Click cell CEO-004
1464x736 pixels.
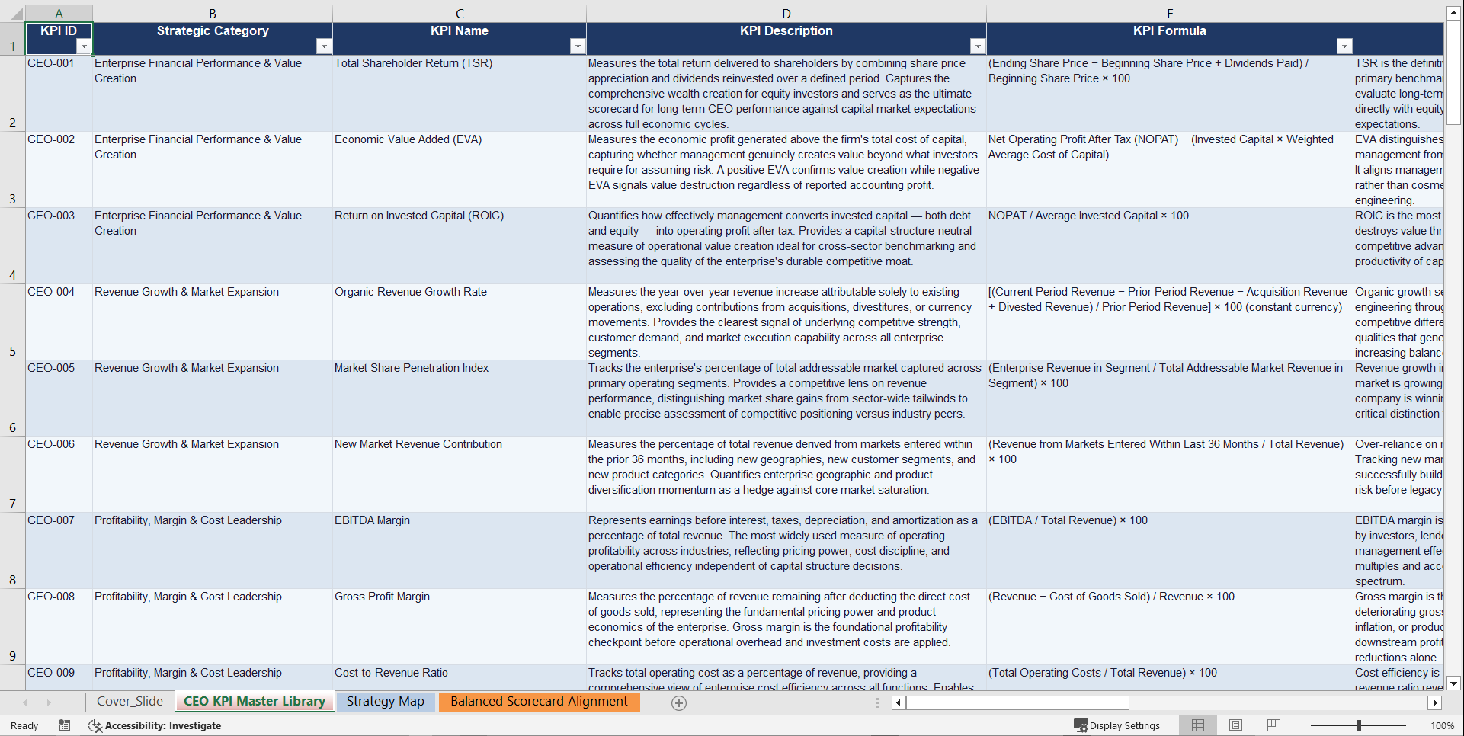click(x=59, y=322)
